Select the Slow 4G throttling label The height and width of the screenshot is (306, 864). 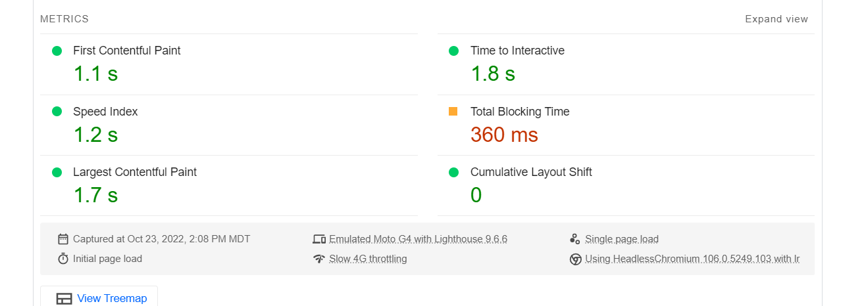pyautogui.click(x=368, y=259)
